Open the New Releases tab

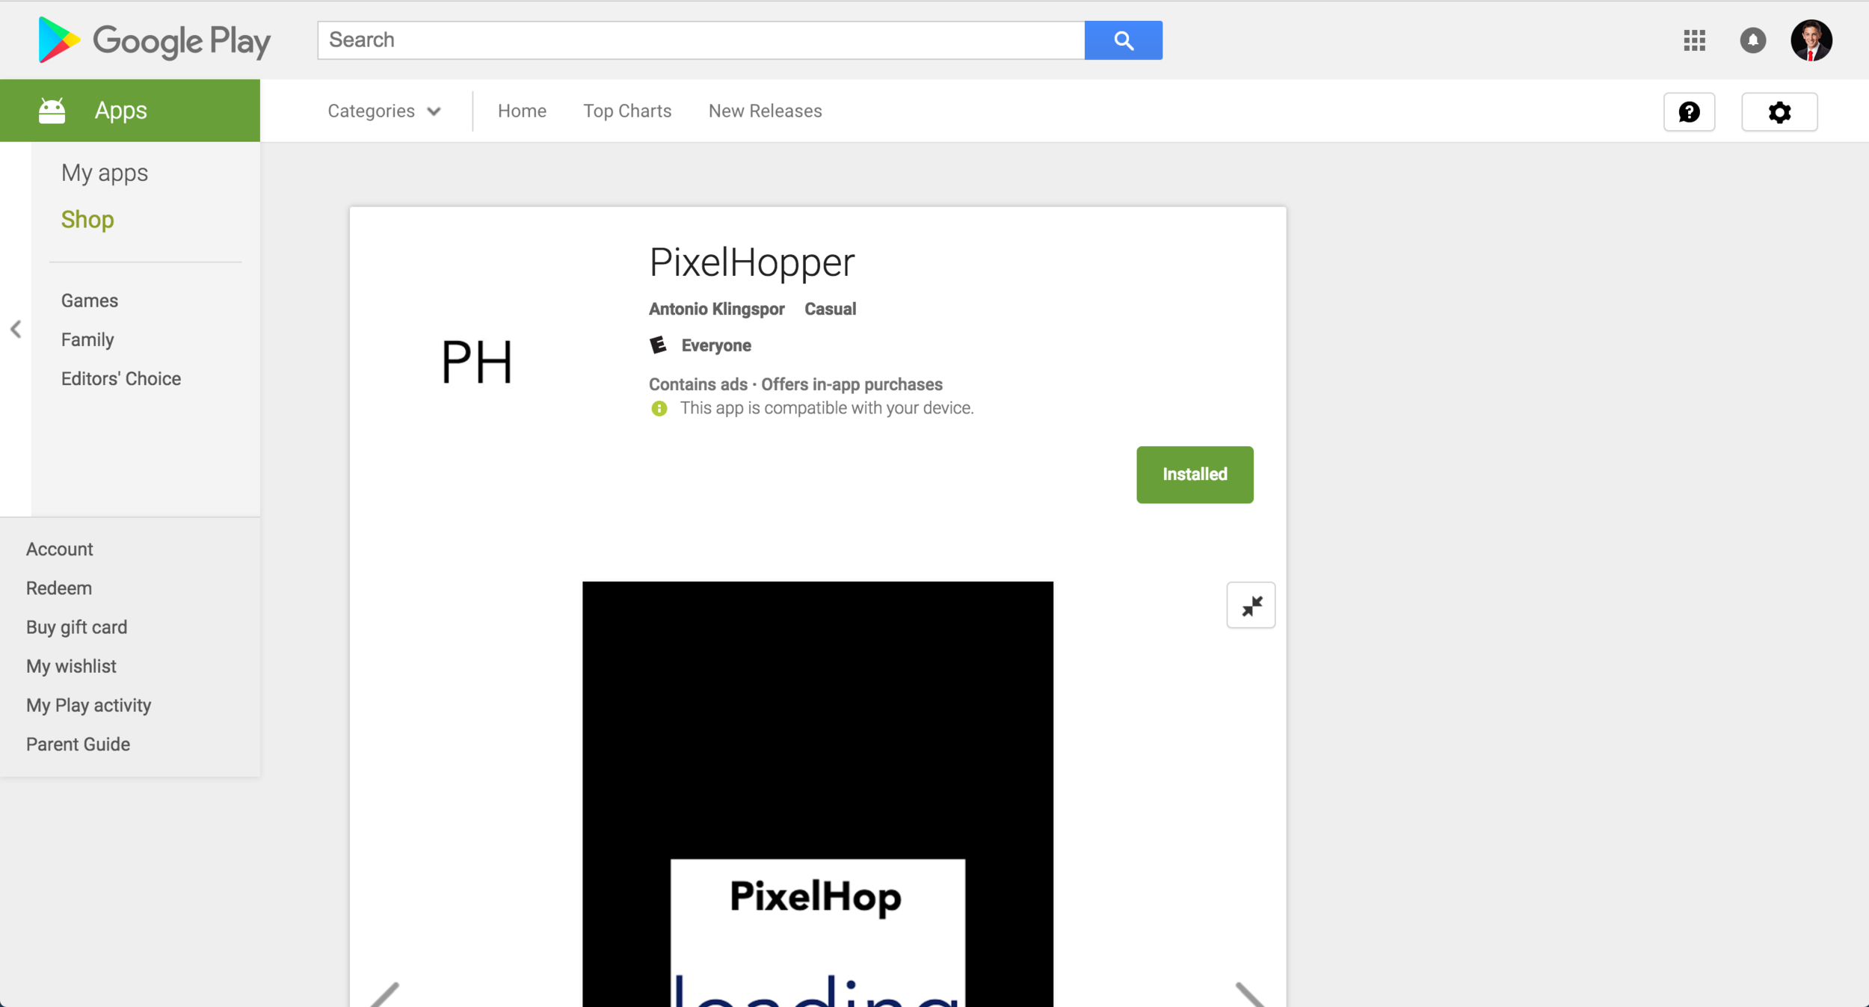tap(765, 111)
